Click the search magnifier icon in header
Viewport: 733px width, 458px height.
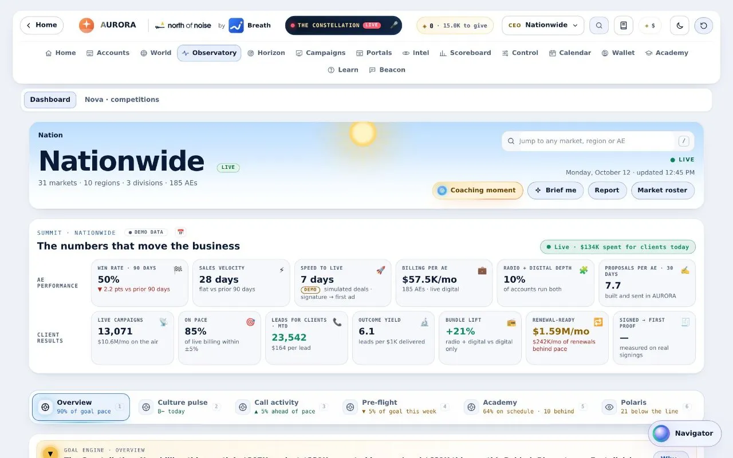(x=599, y=25)
